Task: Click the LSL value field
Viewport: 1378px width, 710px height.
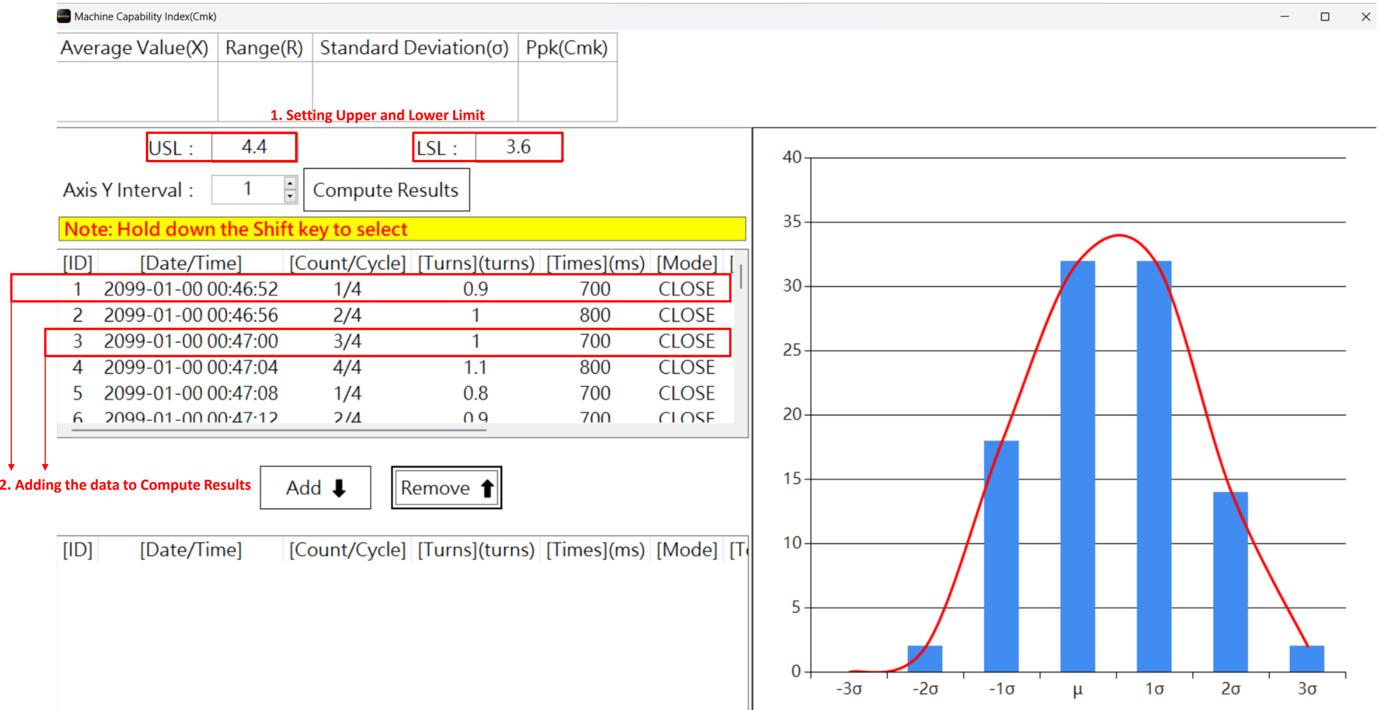Action: click(x=518, y=148)
